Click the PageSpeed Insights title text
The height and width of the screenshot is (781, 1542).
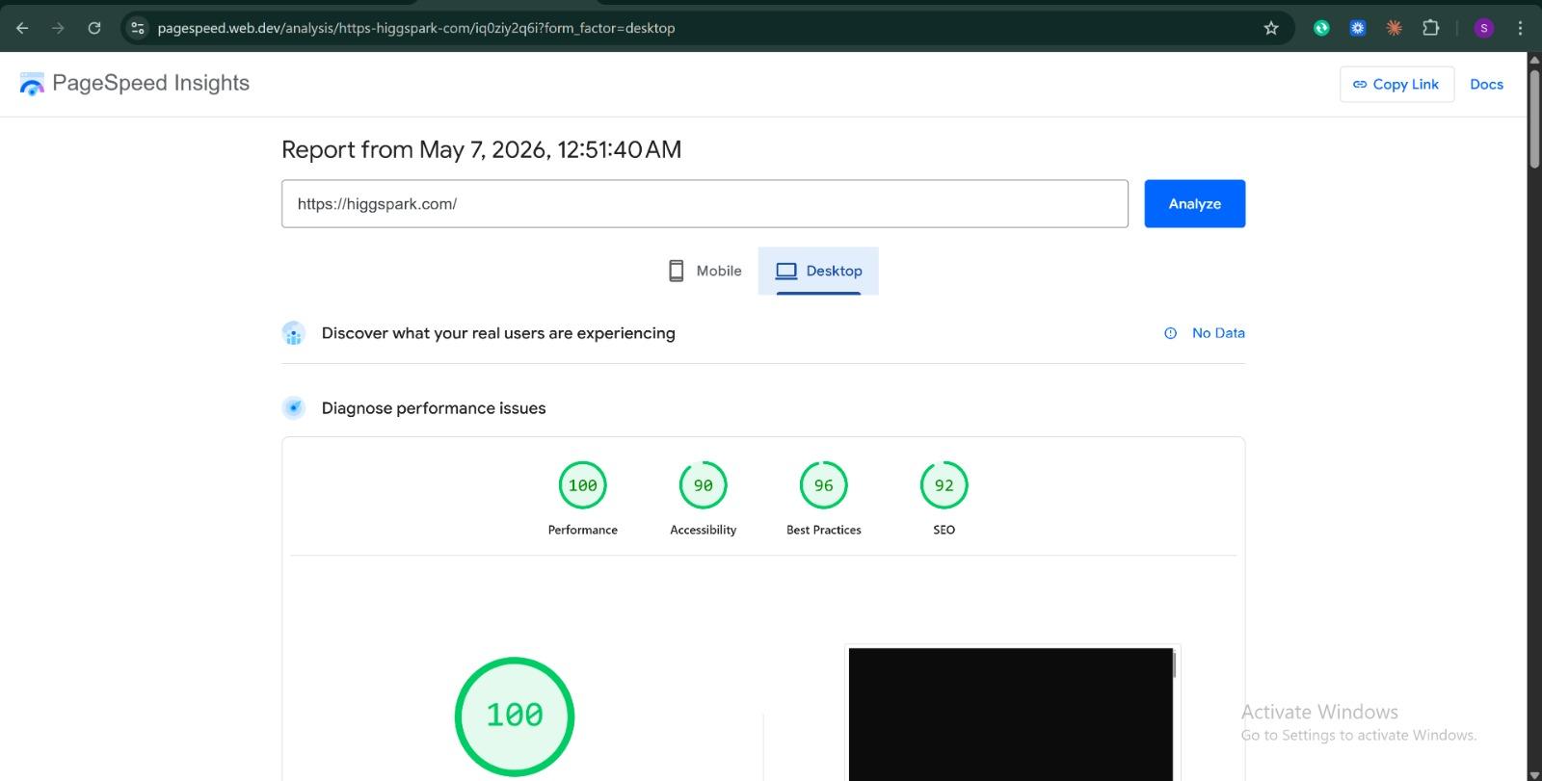(x=150, y=84)
